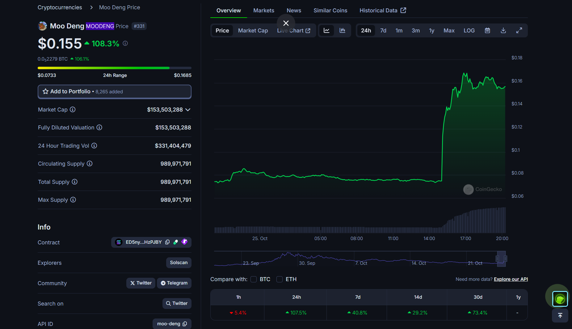Switch to Markets tab
The image size is (572, 329).
pos(264,10)
